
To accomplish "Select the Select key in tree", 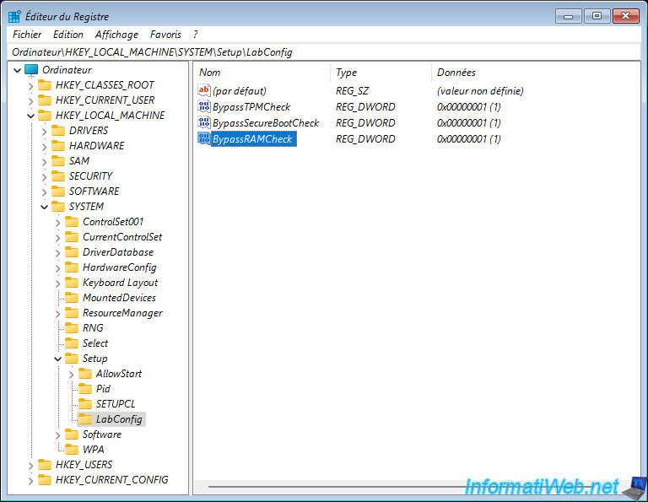I will (x=95, y=343).
